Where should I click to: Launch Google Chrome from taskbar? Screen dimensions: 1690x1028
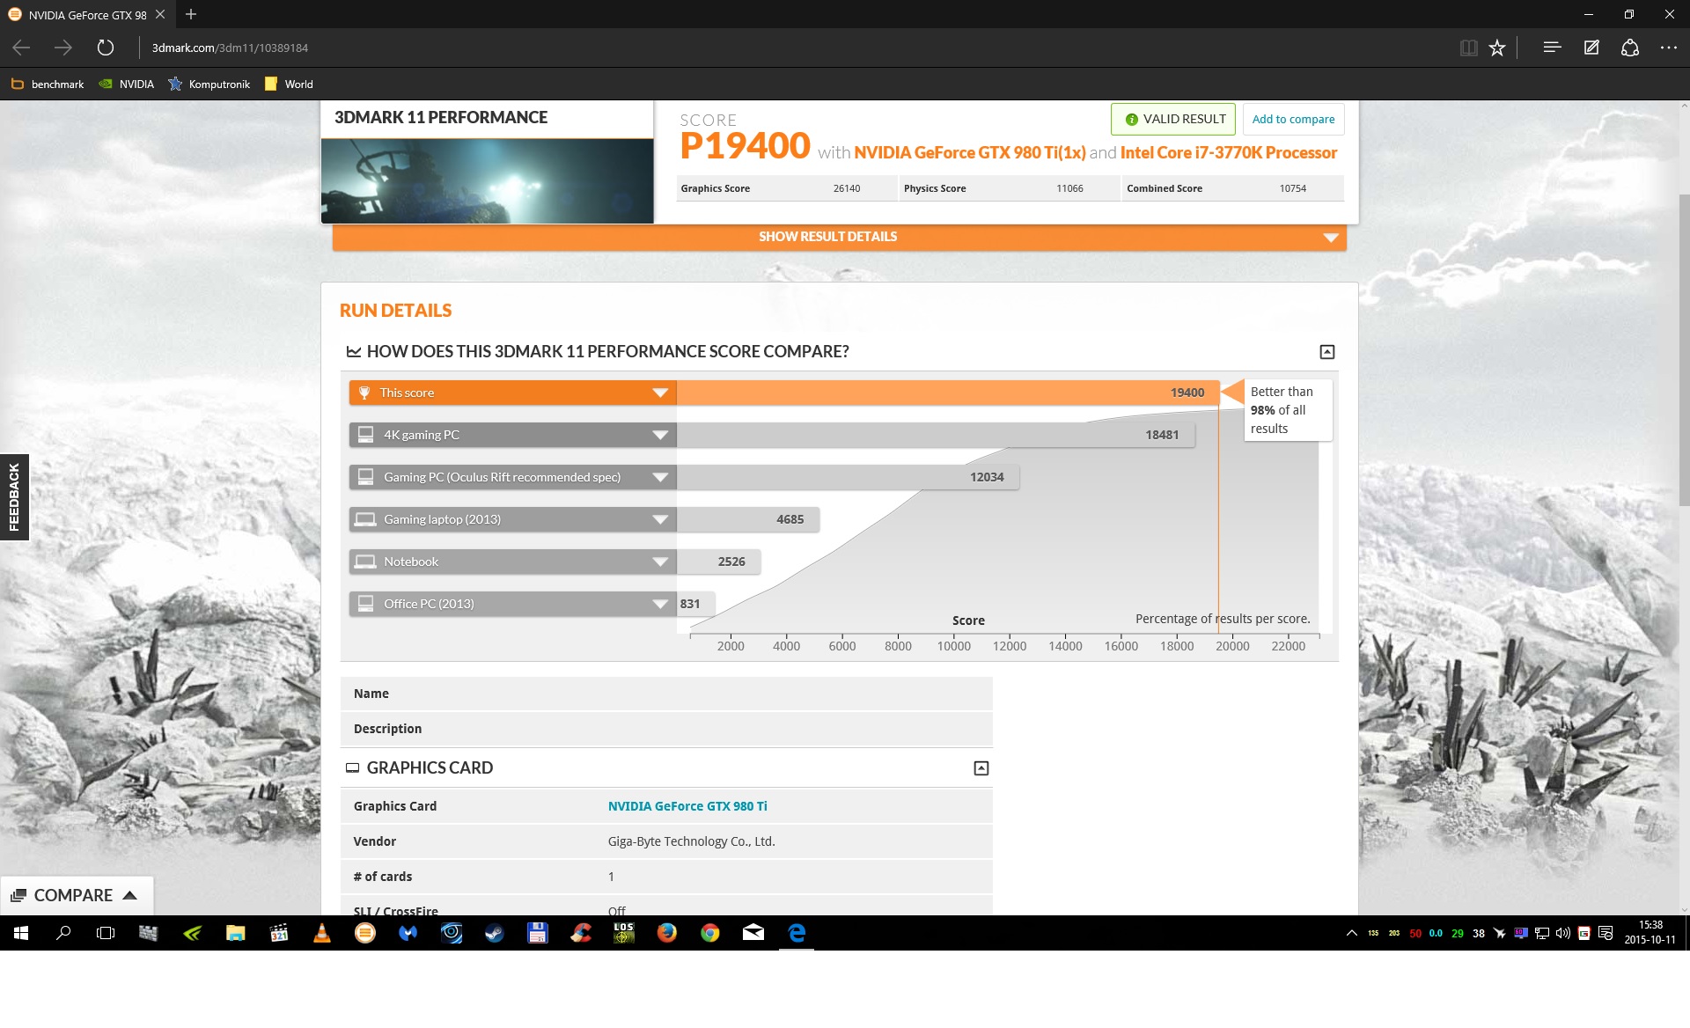point(710,933)
